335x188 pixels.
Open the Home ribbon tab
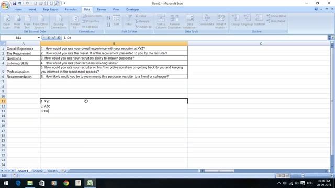(x=18, y=9)
